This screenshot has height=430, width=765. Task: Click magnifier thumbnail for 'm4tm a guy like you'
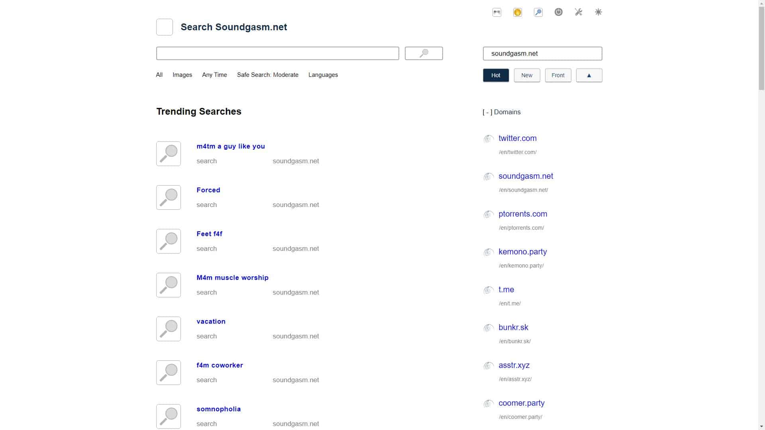click(x=168, y=154)
